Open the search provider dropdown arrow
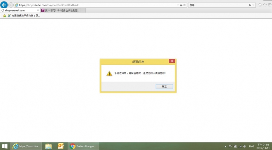This screenshot has width=272, height=150. coord(253,5)
